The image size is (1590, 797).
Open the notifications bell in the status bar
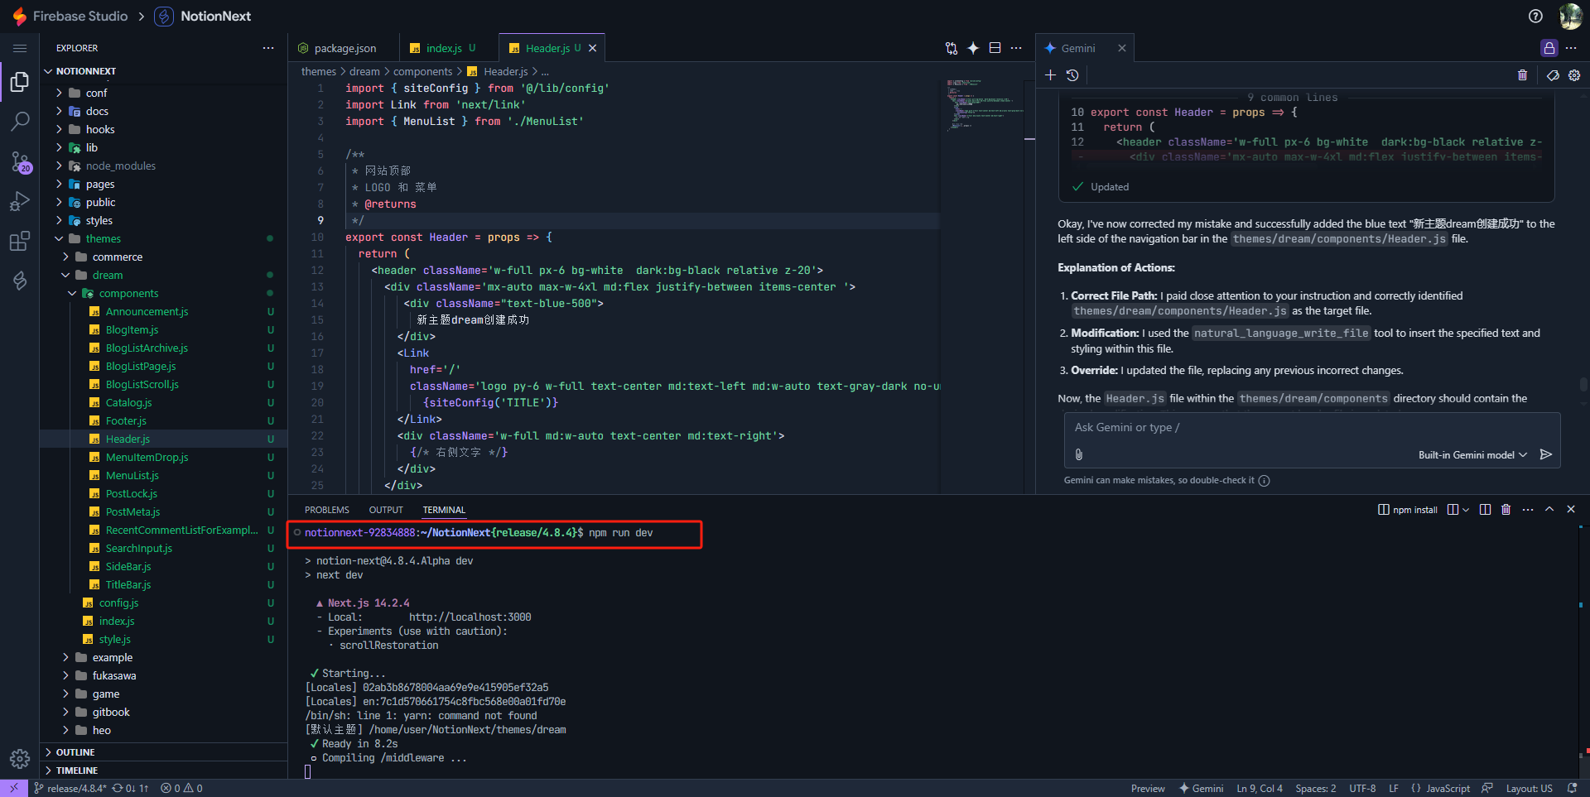tap(1572, 789)
